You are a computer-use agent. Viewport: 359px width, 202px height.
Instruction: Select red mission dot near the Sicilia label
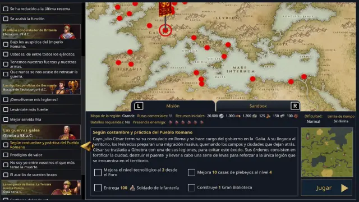pyautogui.click(x=224, y=56)
